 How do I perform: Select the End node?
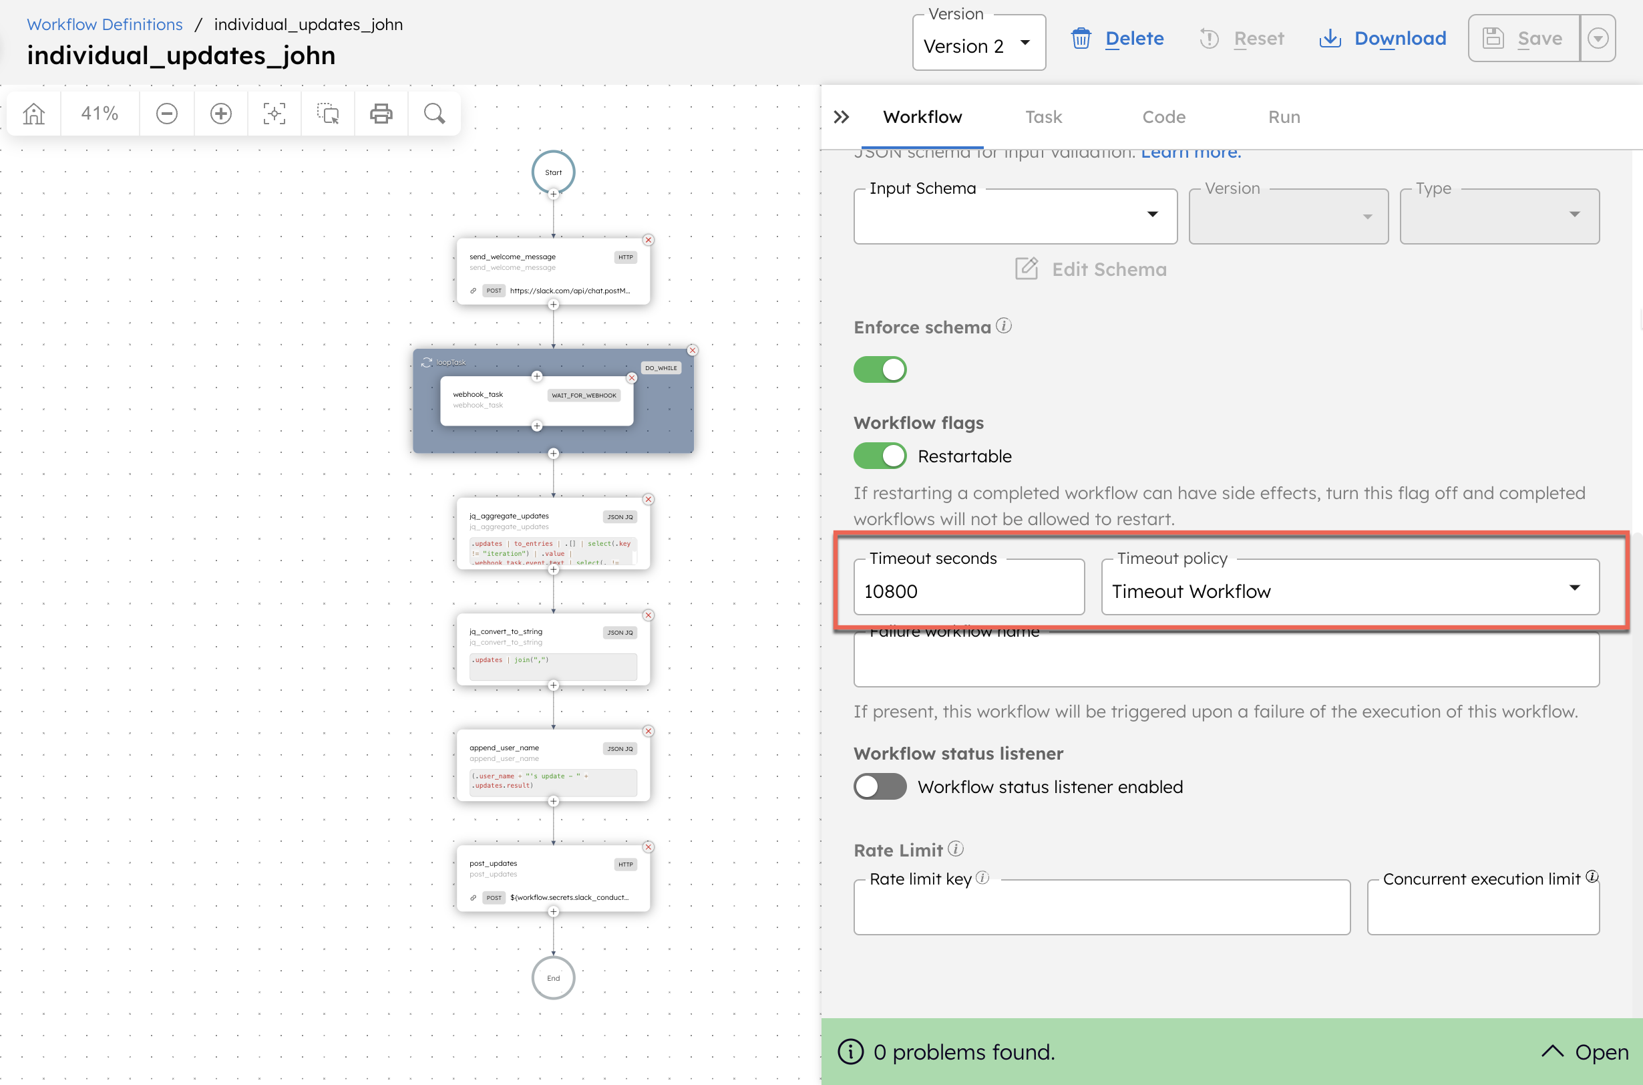[553, 977]
